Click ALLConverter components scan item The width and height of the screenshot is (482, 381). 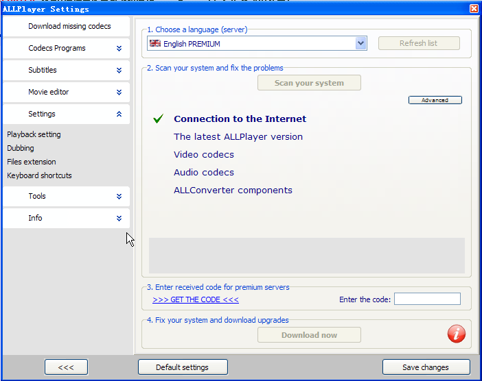coord(233,190)
